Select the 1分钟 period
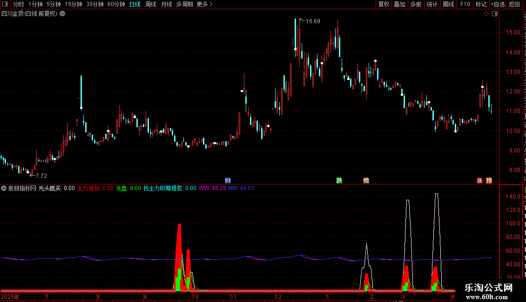526x302 pixels. (35, 4)
